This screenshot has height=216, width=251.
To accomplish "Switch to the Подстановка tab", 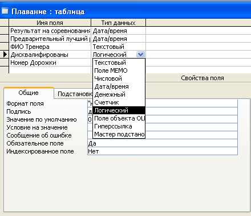I will (x=74, y=94).
